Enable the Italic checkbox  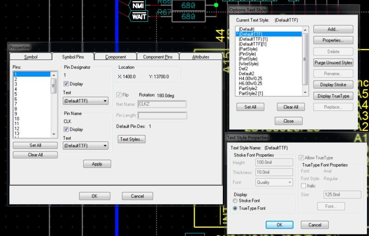coord(304,185)
